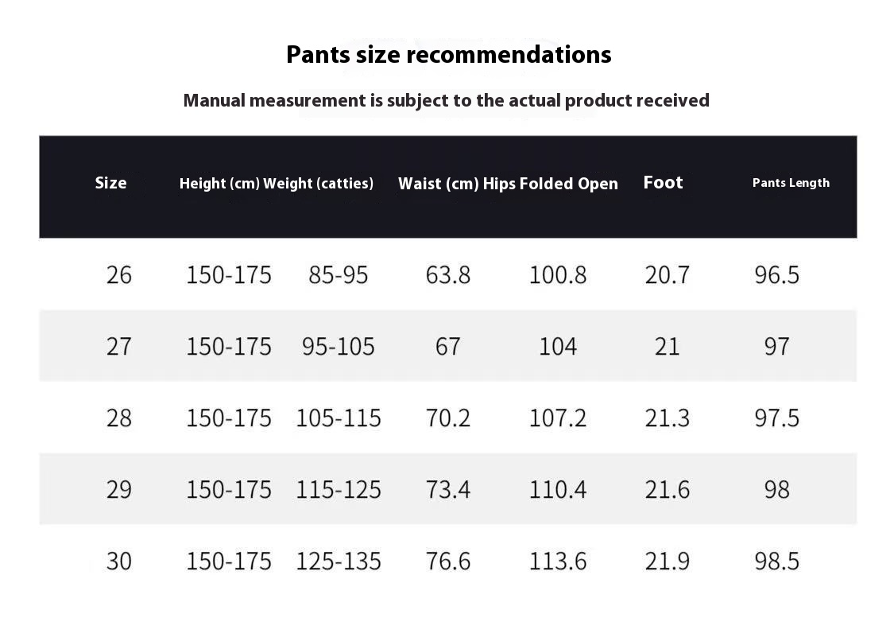Choose size 29 row label

tap(118, 490)
